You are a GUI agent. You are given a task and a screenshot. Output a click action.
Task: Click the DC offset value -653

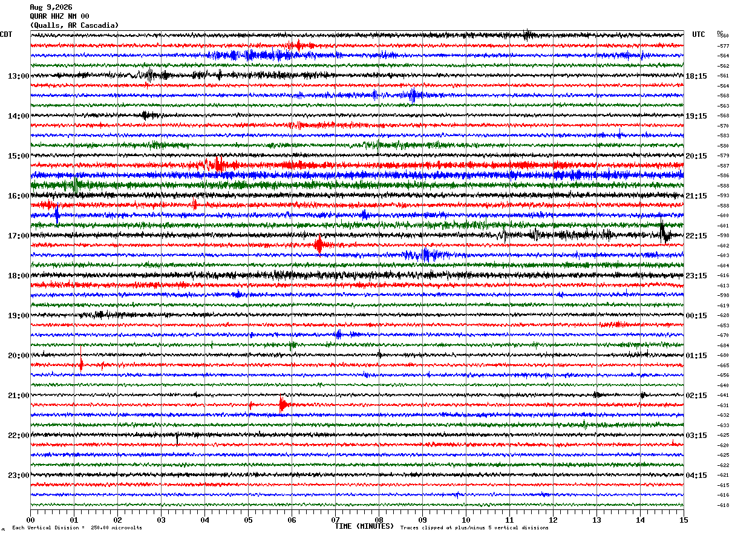(x=723, y=325)
